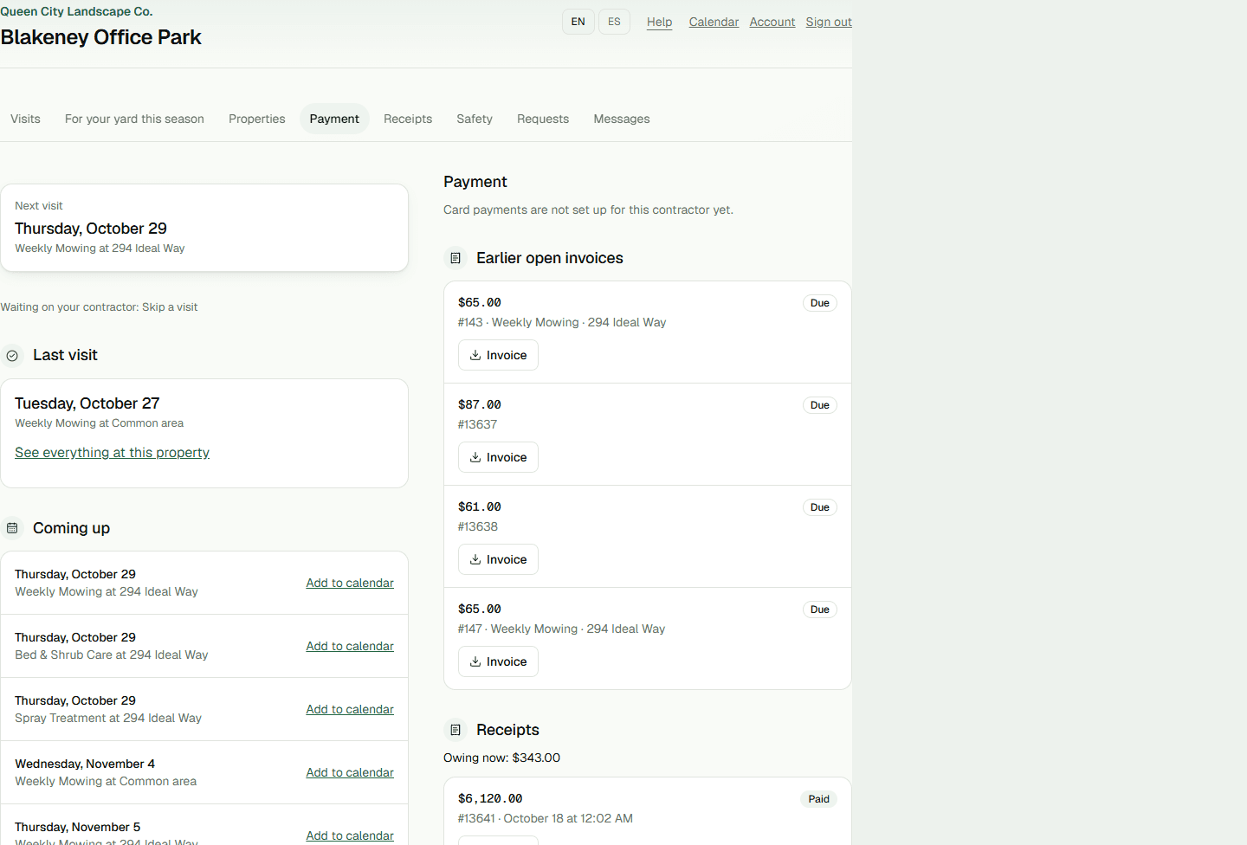The image size is (1247, 845).
Task: Add Bed & Shrub Care visit to calendar
Action: click(350, 646)
